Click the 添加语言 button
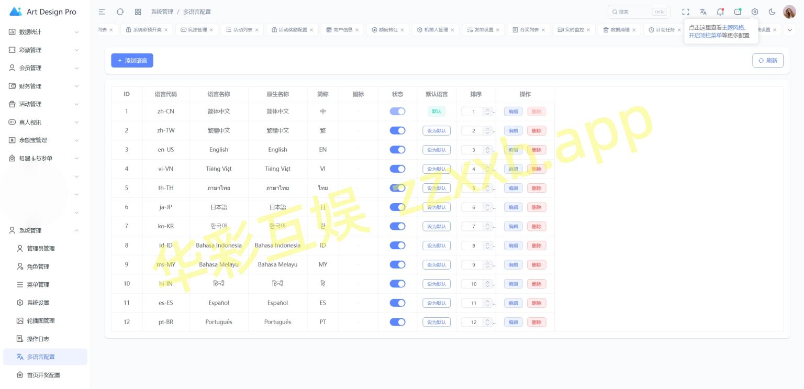This screenshot has height=389, width=804. click(132, 61)
